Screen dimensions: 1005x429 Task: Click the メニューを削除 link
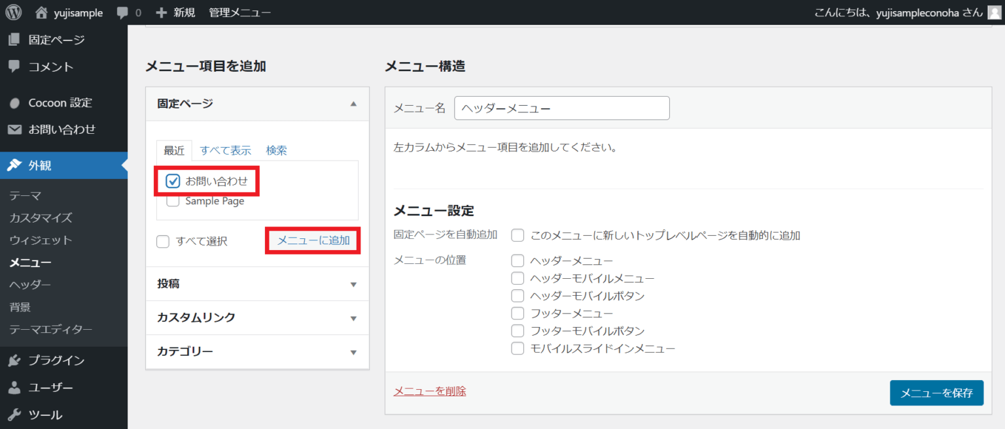pos(429,391)
